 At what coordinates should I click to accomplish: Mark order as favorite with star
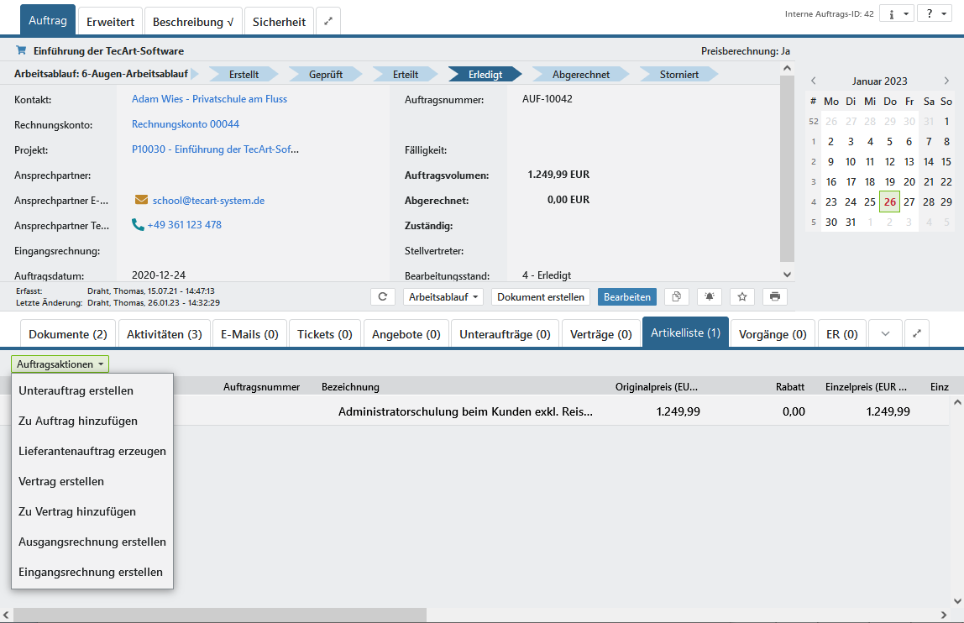[x=741, y=296]
